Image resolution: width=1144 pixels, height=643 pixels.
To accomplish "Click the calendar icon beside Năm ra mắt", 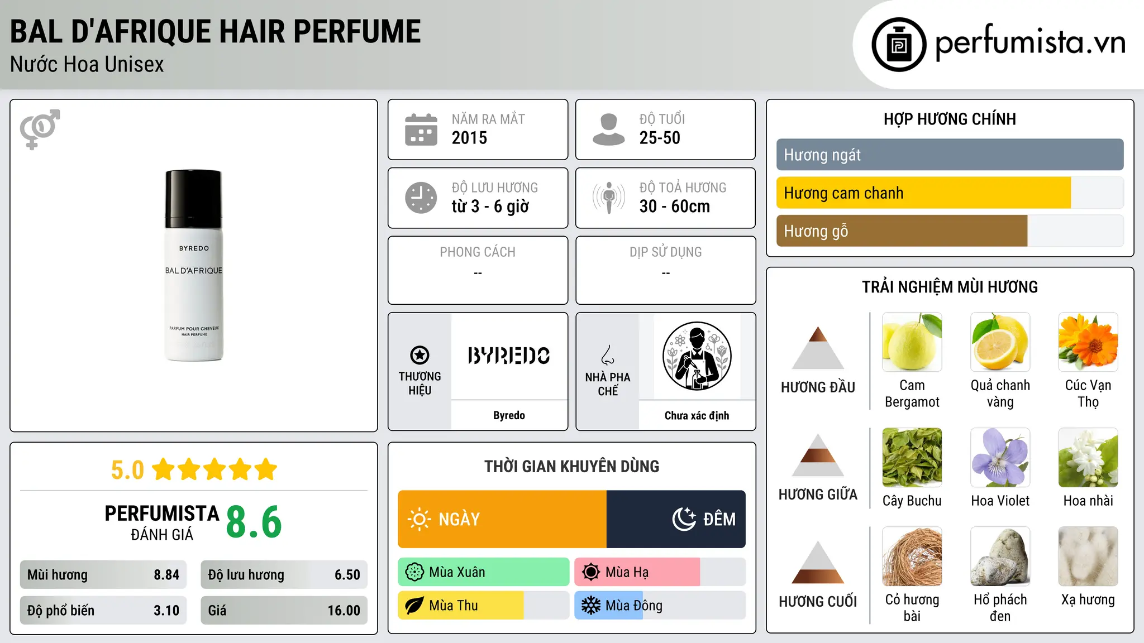I will pos(421,129).
